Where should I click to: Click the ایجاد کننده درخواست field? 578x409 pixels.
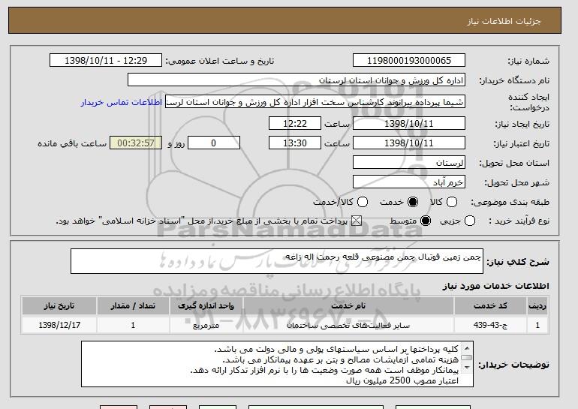pyautogui.click(x=315, y=102)
